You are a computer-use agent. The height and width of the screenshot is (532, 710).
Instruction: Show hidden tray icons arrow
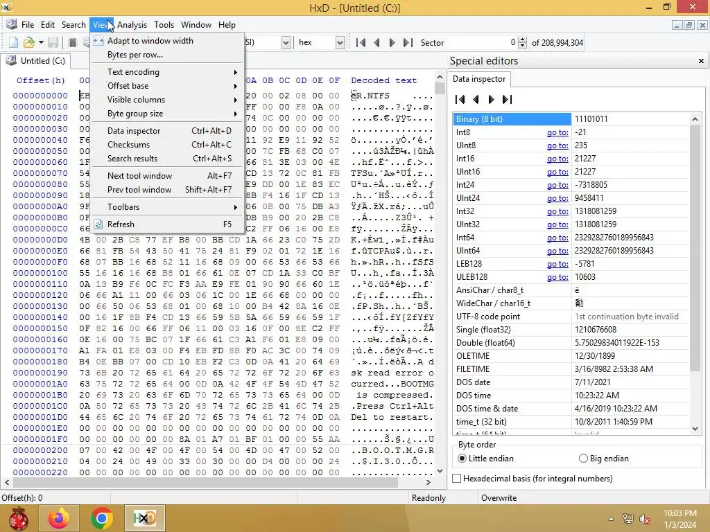point(611,519)
